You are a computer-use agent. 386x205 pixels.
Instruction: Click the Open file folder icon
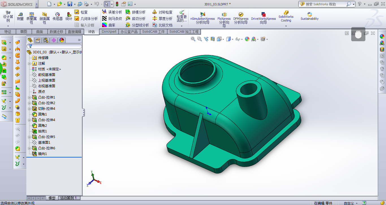(59, 4)
